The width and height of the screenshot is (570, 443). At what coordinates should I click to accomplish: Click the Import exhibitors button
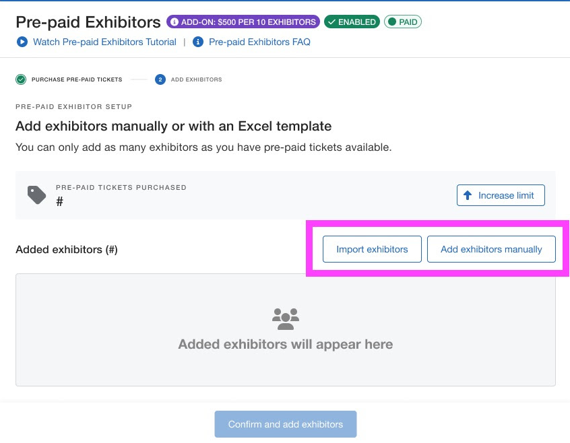372,249
